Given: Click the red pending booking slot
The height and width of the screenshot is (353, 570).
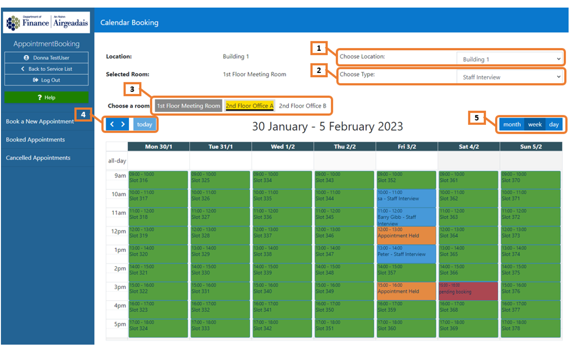Looking at the screenshot, I should pyautogui.click(x=467, y=291).
